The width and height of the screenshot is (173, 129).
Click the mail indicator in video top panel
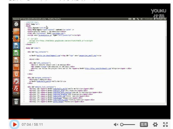[x=134, y=19]
